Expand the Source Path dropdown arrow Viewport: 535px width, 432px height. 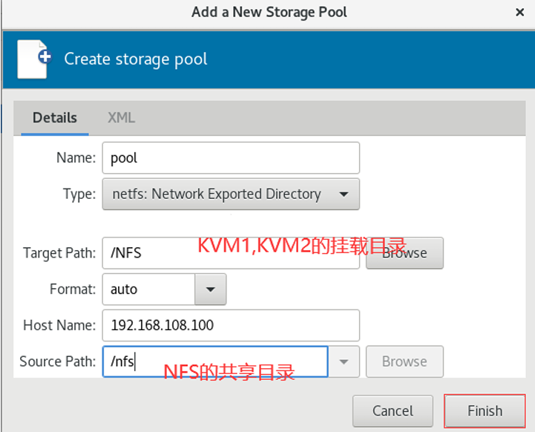tap(344, 361)
